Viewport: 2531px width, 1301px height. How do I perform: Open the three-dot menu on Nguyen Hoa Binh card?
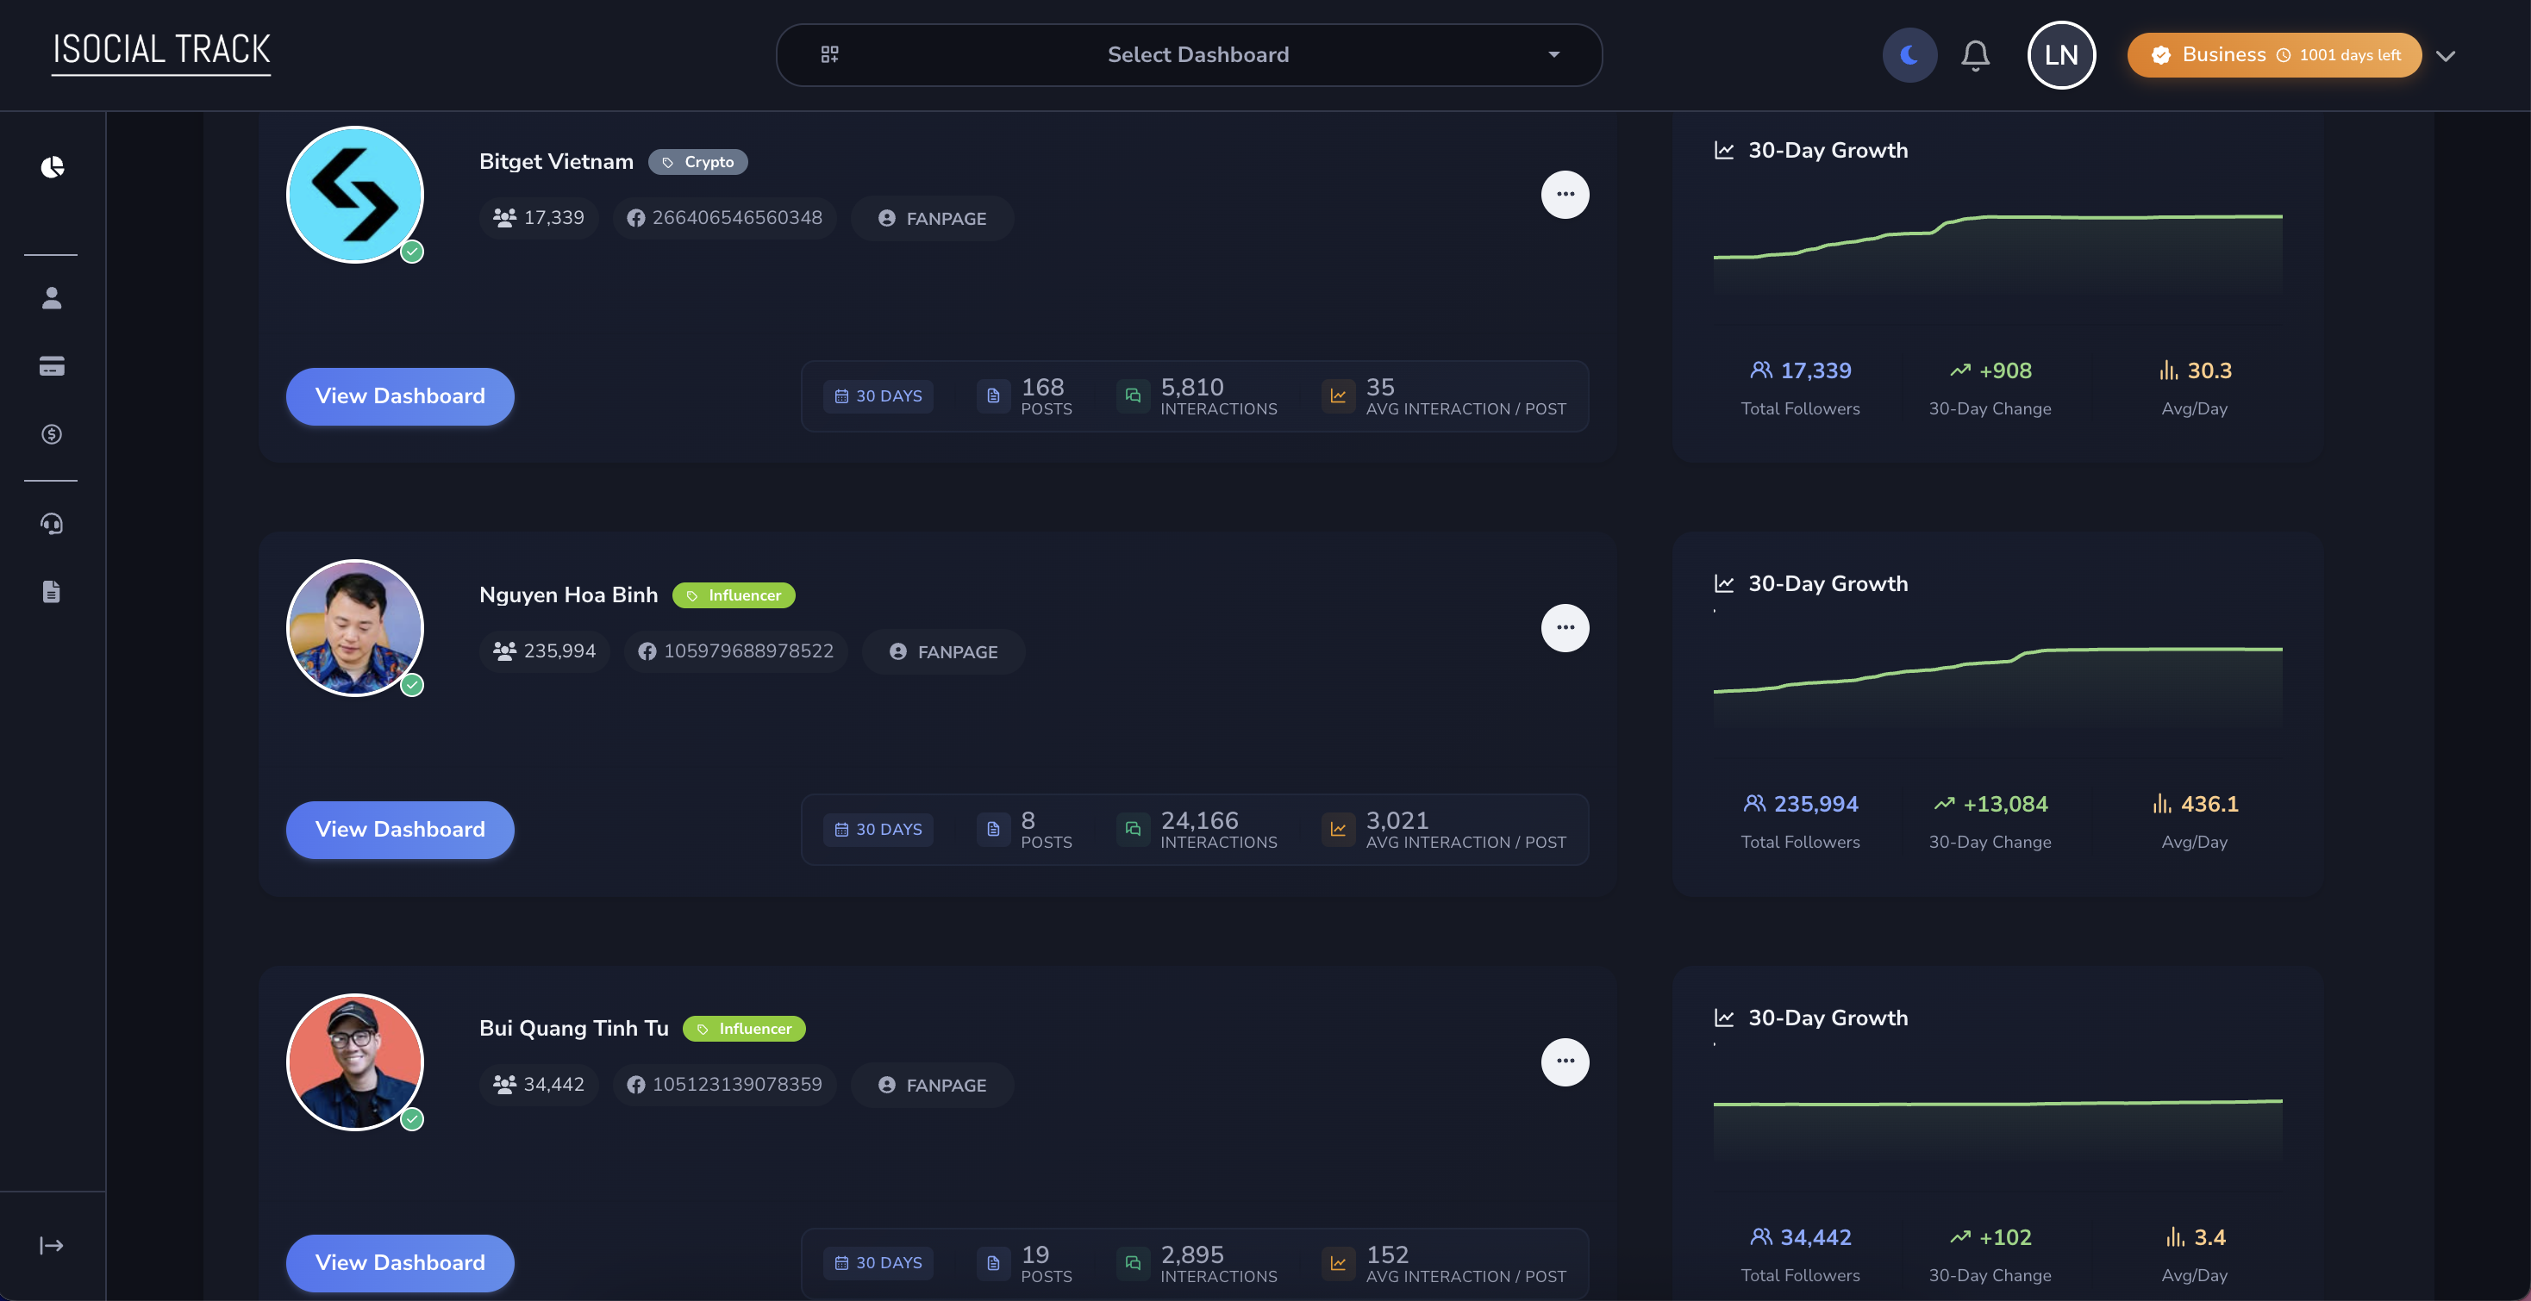click(x=1565, y=627)
